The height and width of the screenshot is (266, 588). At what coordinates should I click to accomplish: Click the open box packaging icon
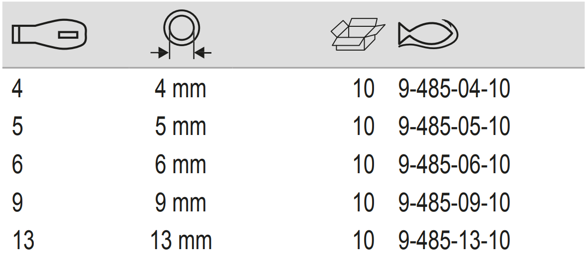pos(357,34)
